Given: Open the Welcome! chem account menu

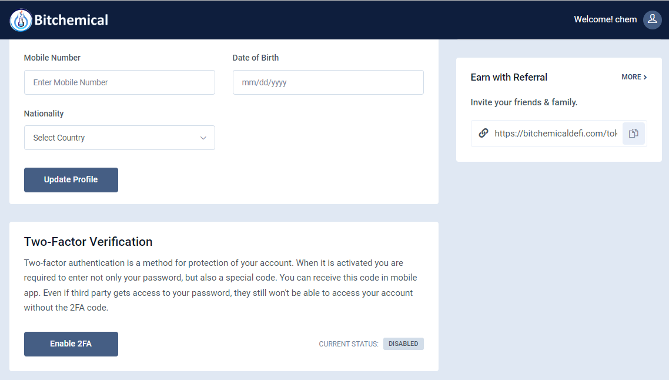Looking at the screenshot, I should [605, 19].
